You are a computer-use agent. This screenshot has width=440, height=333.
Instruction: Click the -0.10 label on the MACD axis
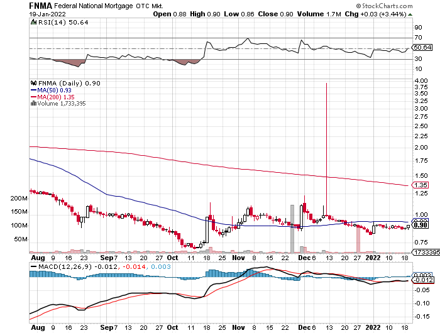(422, 303)
